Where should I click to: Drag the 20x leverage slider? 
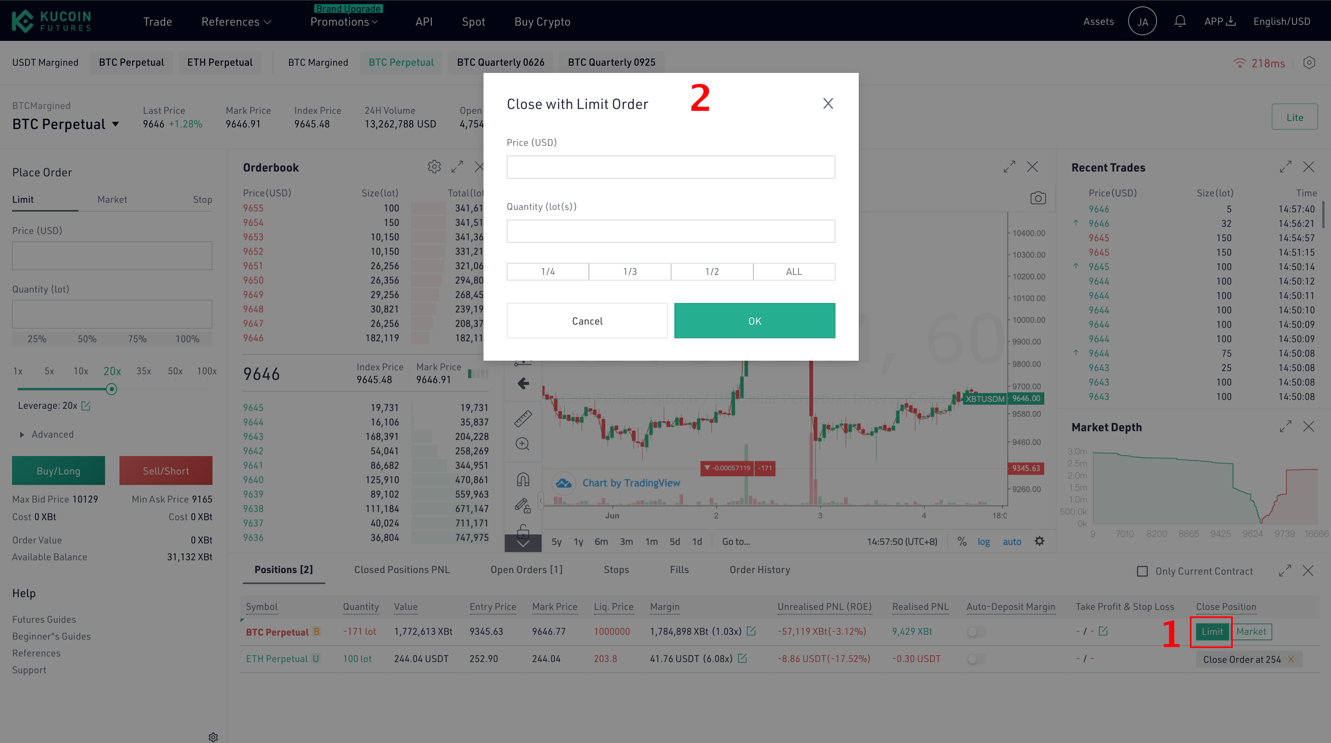tap(110, 388)
